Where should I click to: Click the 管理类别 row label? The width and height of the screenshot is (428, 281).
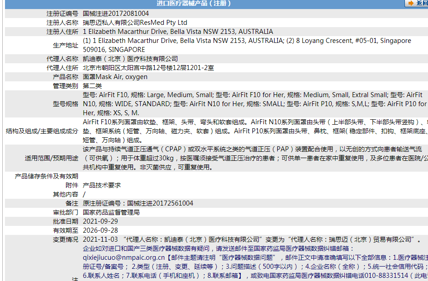point(66,86)
